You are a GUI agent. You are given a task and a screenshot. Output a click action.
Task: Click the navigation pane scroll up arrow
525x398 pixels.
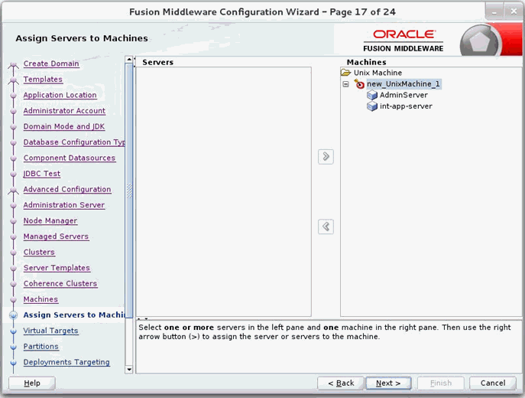point(129,60)
